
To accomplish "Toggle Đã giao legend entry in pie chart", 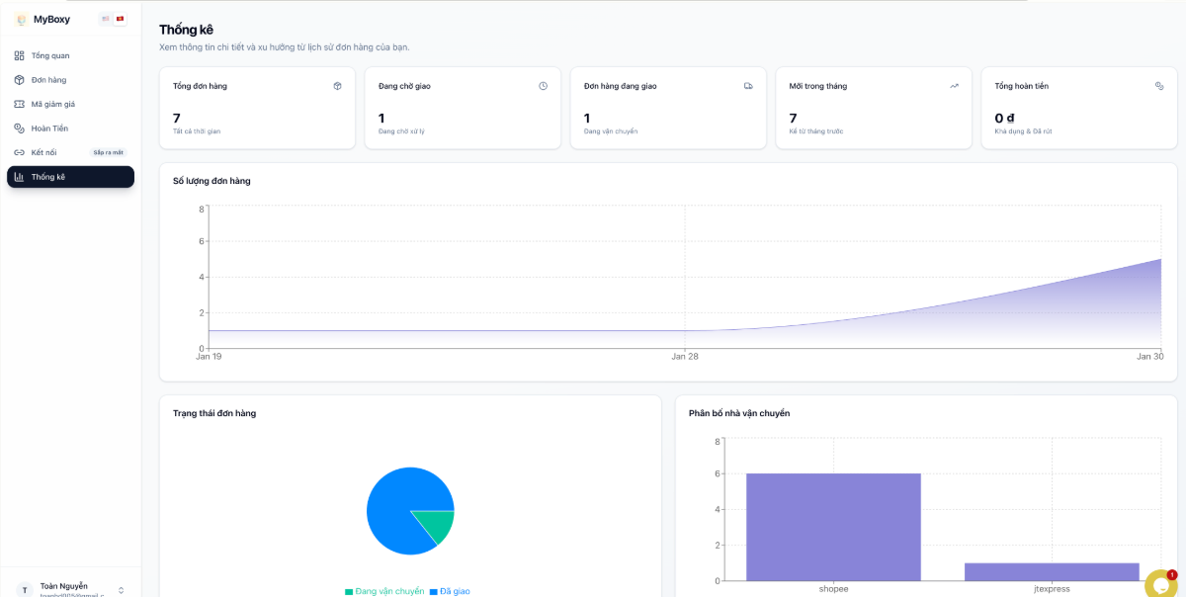I will [450, 591].
